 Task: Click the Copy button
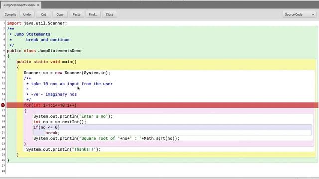point(60,14)
